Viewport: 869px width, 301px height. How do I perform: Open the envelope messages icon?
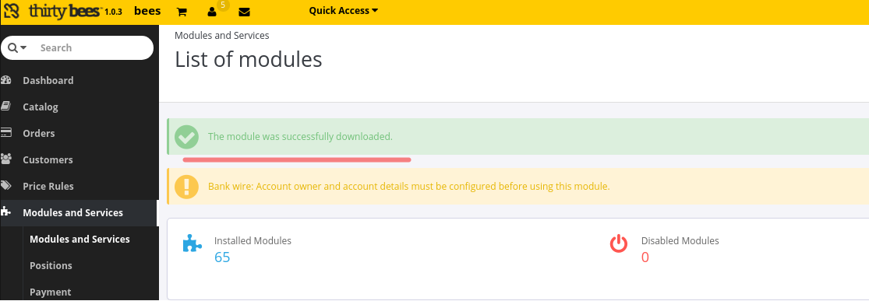244,12
